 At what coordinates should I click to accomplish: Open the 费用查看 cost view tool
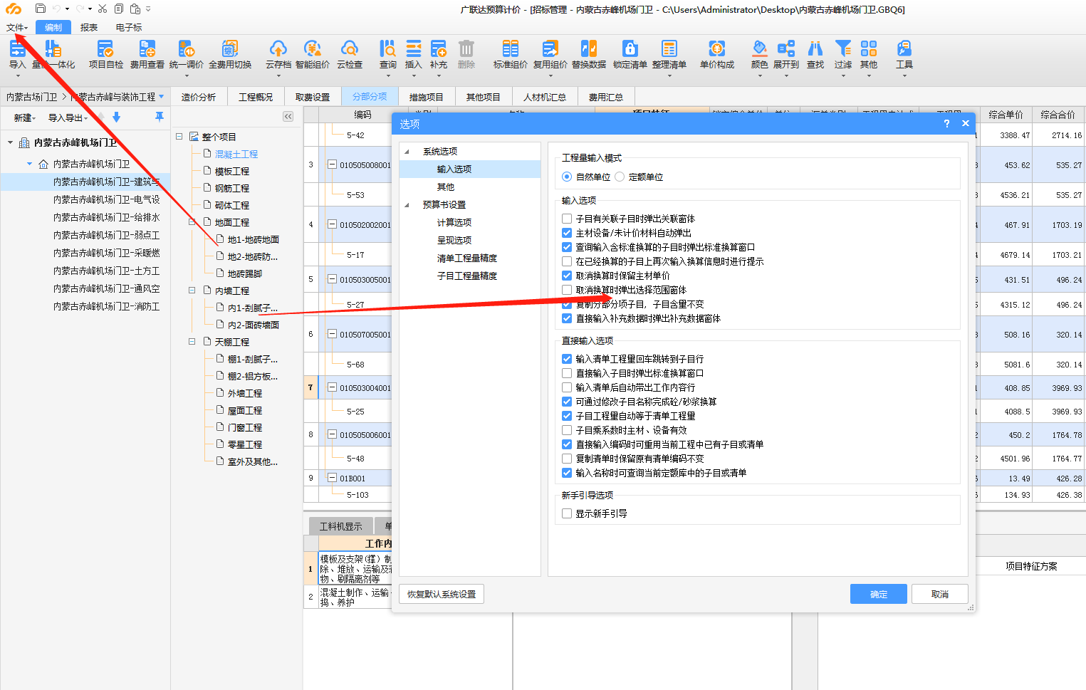pos(147,54)
